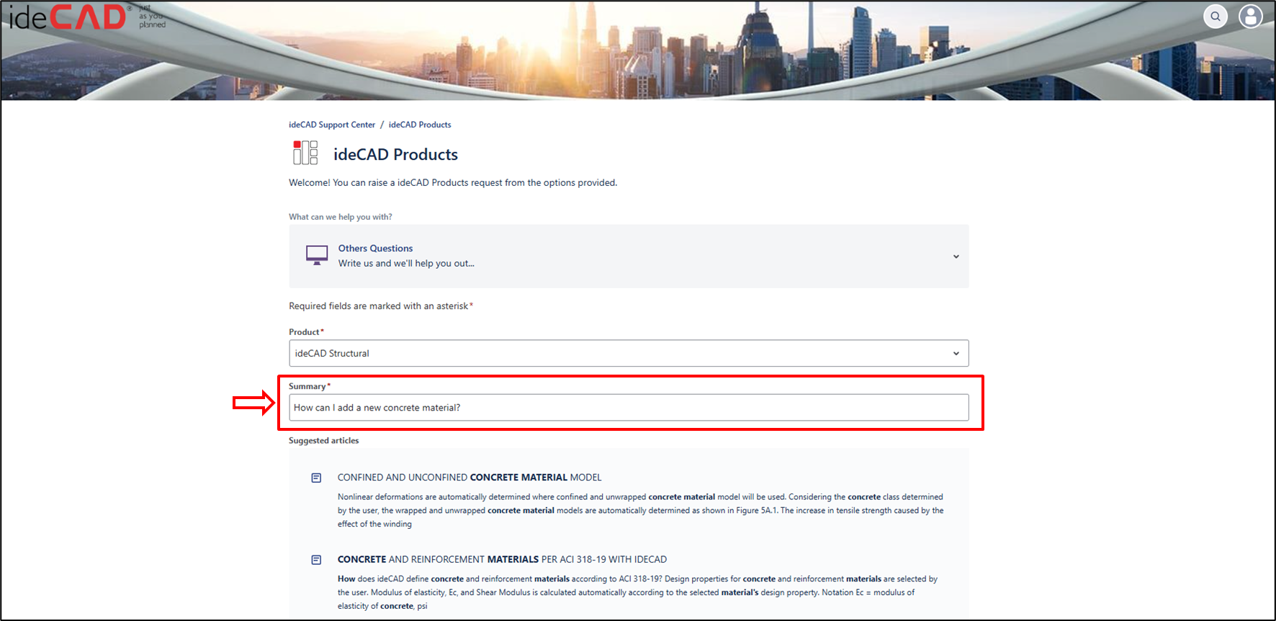Image resolution: width=1276 pixels, height=621 pixels.
Task: Click the 'How does ideCAD define concrete' description
Action: click(637, 593)
